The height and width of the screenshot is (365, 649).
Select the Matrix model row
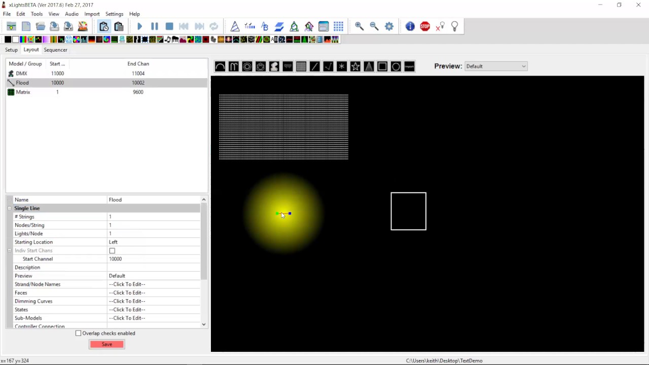coord(106,92)
